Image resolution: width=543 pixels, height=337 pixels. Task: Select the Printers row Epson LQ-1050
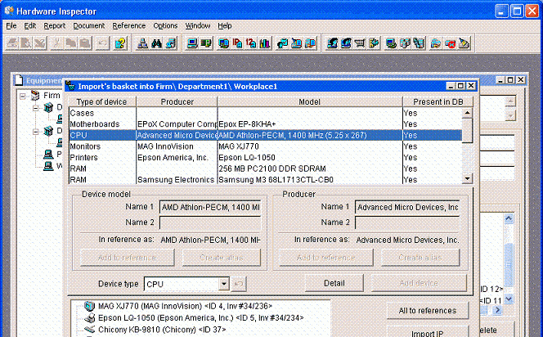pos(265,157)
